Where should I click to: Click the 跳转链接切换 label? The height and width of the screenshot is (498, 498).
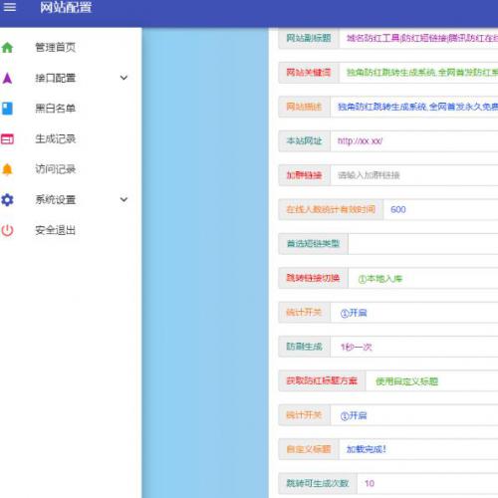tap(313, 278)
